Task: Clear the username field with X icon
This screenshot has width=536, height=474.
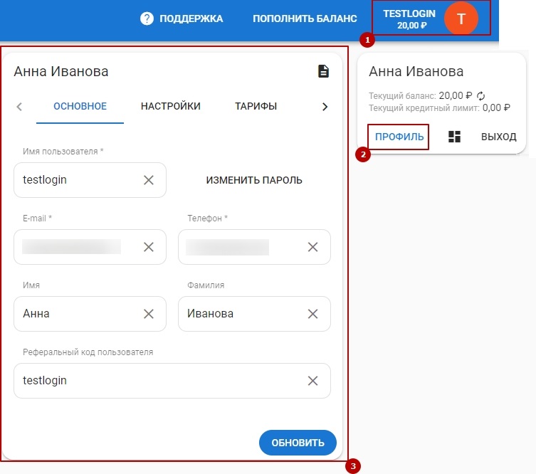Action: (149, 180)
